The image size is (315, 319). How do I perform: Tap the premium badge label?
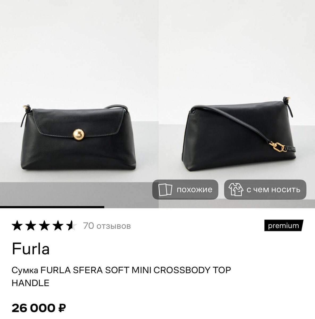click(284, 226)
